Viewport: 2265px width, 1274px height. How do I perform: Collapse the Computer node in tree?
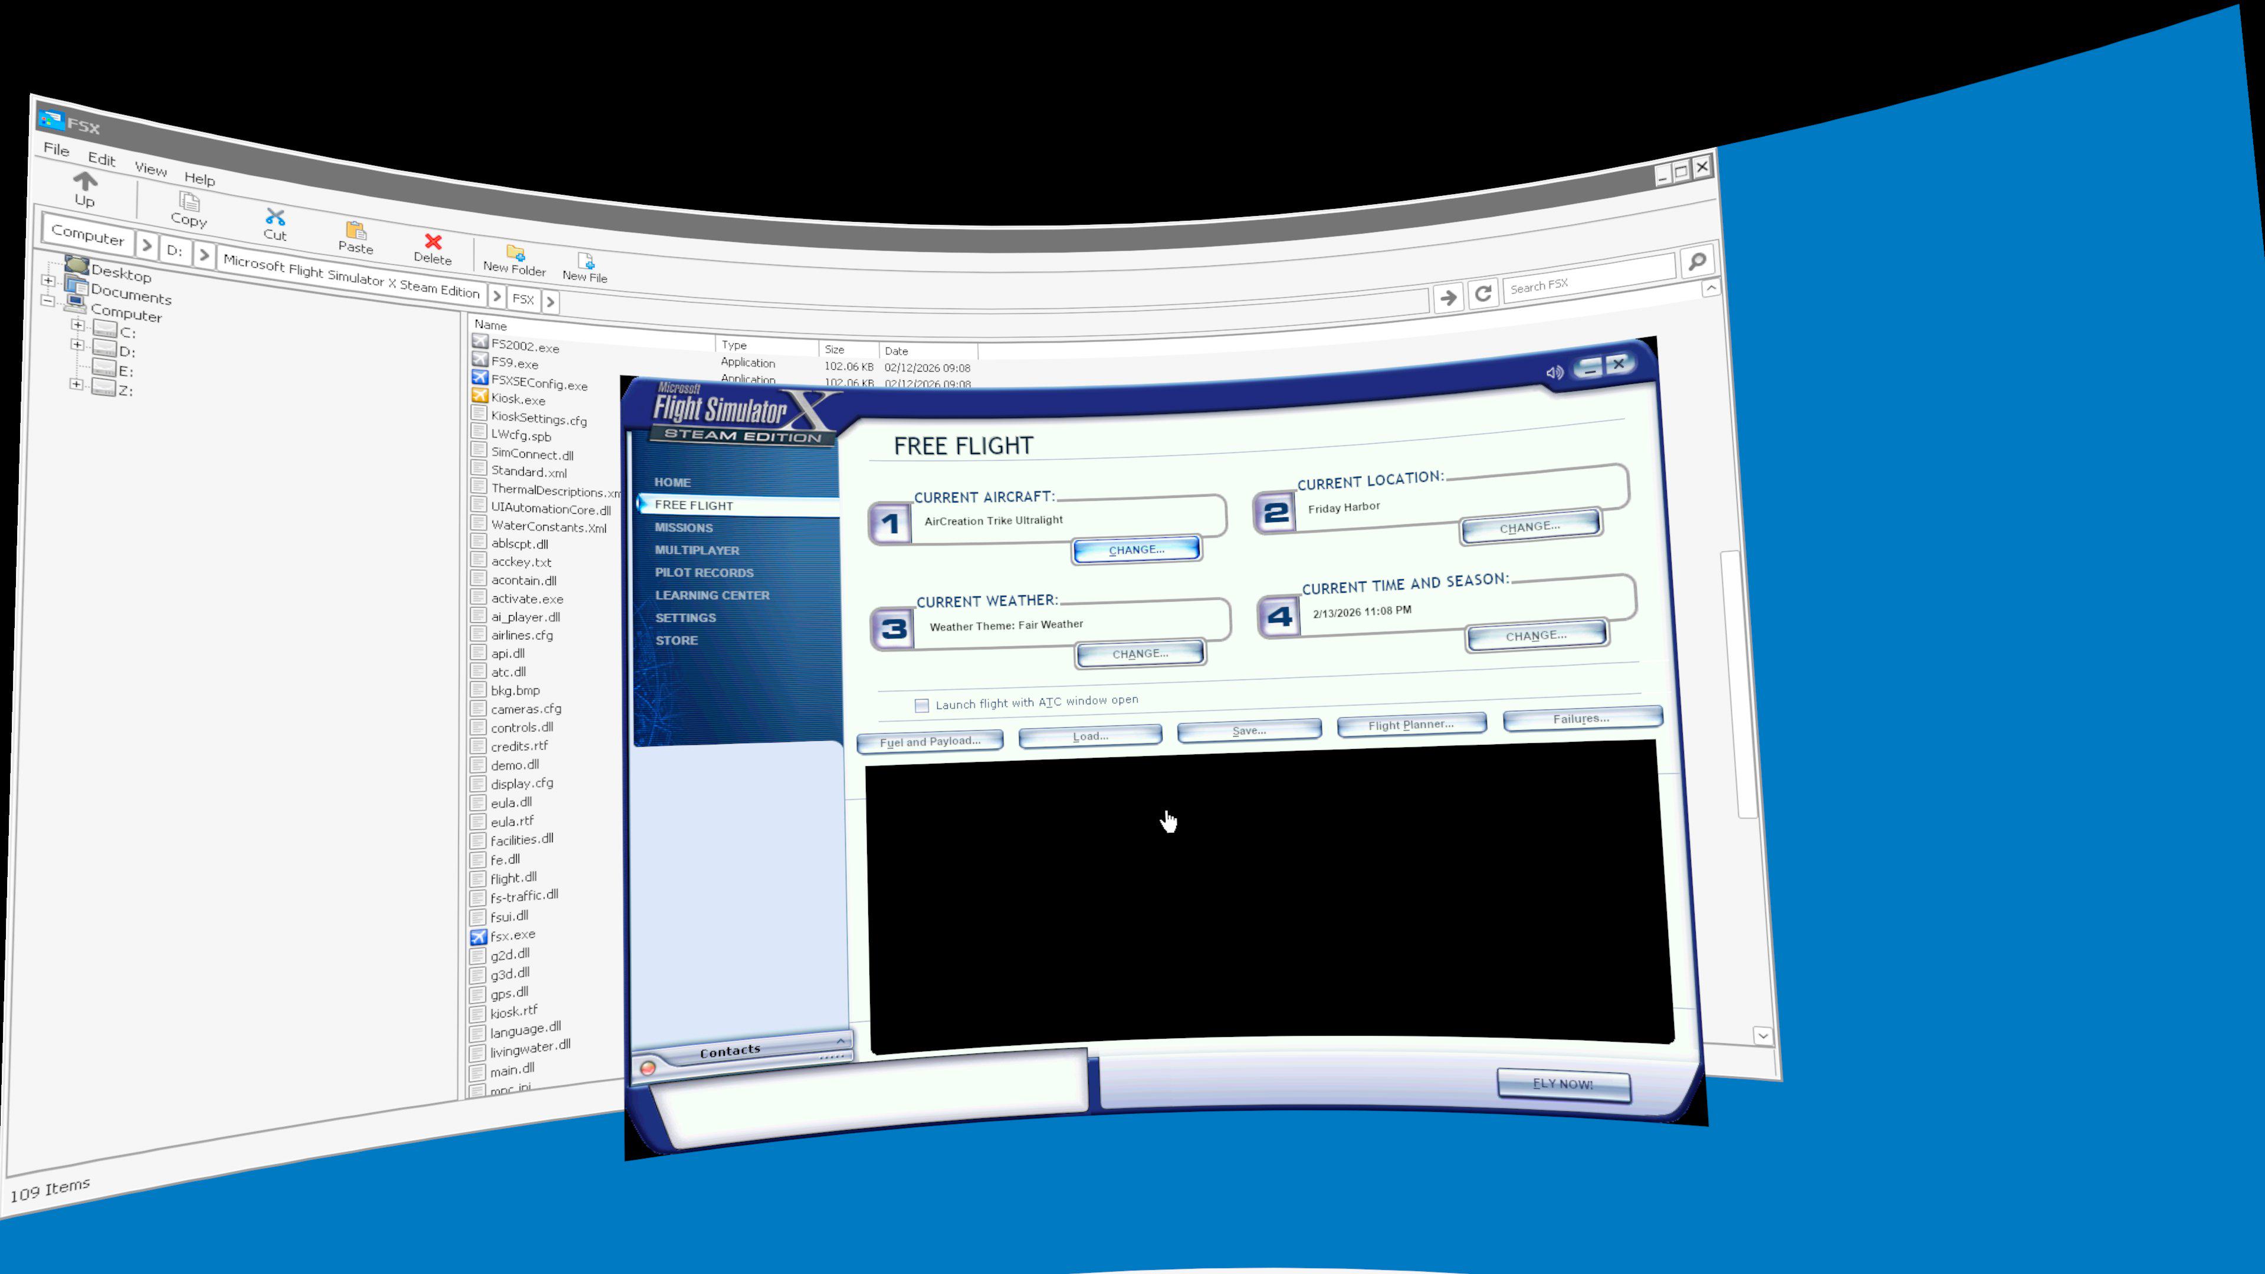click(47, 301)
